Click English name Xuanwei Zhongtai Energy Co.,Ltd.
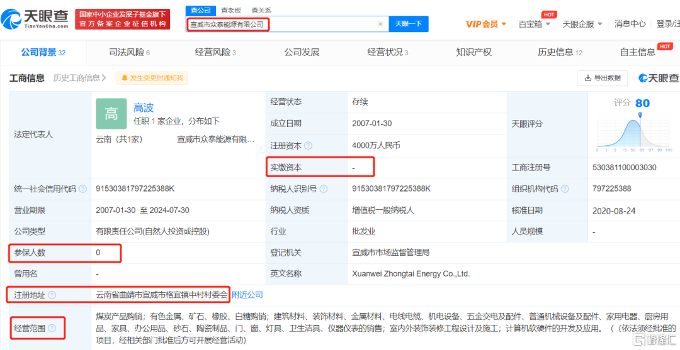 click(411, 274)
